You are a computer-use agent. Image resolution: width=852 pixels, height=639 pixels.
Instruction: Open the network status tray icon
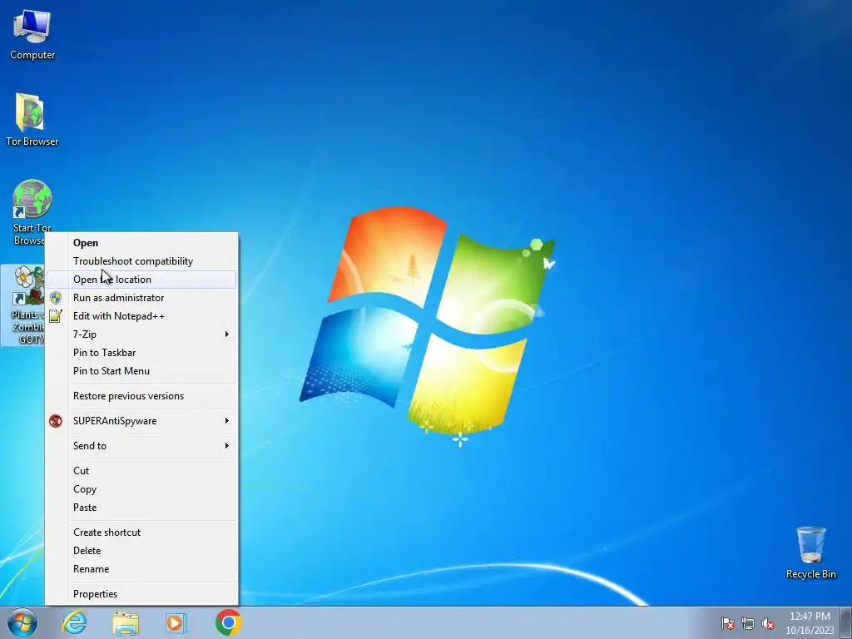(748, 623)
